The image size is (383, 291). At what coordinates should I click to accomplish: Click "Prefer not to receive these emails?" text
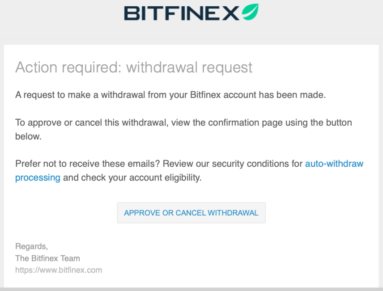[88, 164]
